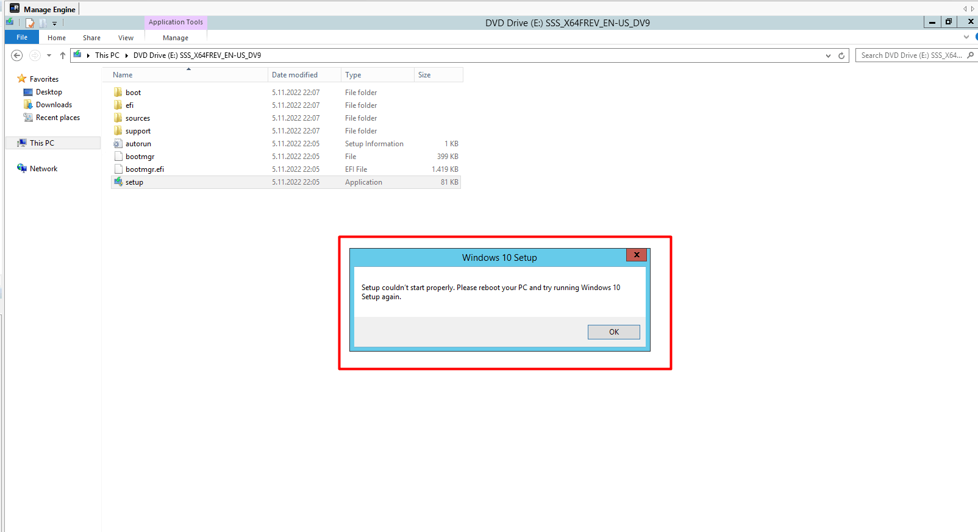Click the New folder quick access icon
Viewport: 978px width, 532px height.
(43, 23)
